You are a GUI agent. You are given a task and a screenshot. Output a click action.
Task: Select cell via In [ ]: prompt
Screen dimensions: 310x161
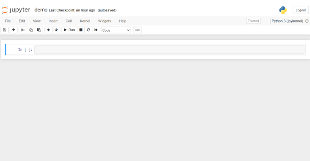[x=25, y=49]
